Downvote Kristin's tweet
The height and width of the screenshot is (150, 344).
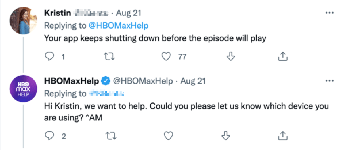[230, 57]
